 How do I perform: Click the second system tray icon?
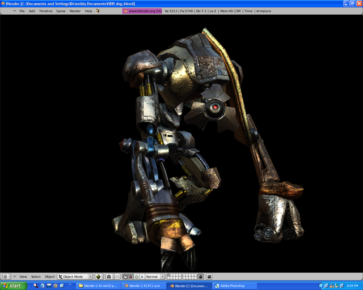332,286
